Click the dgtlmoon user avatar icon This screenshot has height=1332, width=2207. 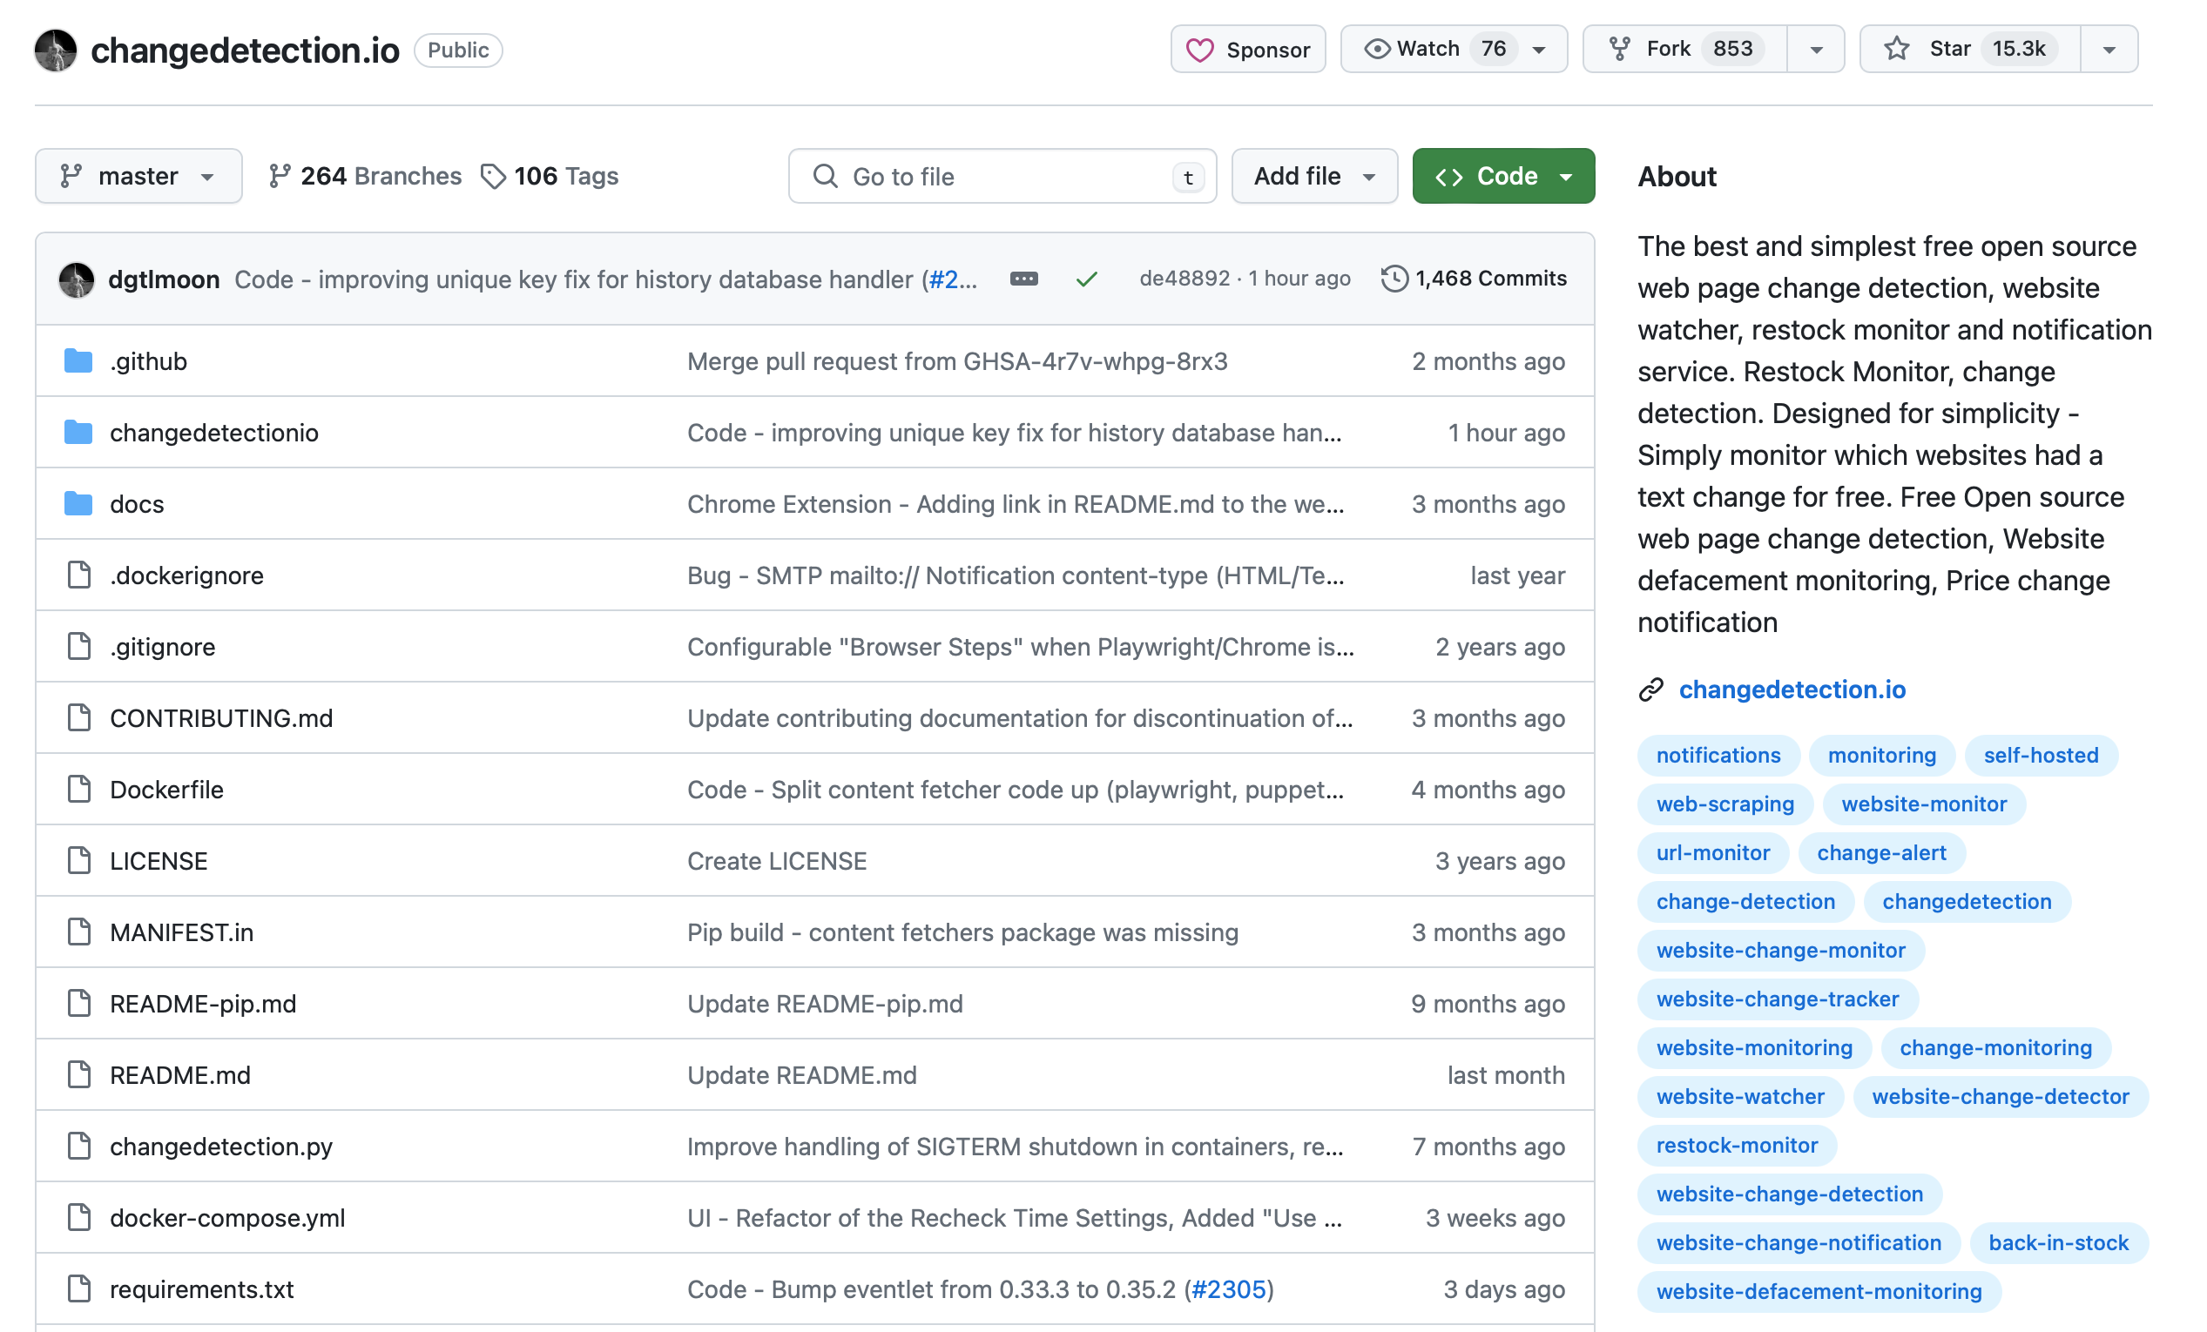point(78,278)
